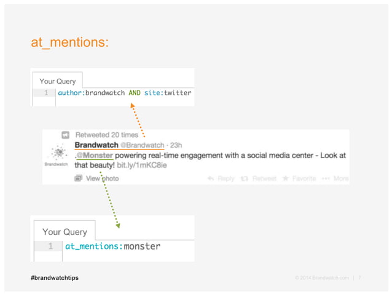Click the Retweeted 20 times label
Viewport: 392px width, 294px height.
click(107, 135)
